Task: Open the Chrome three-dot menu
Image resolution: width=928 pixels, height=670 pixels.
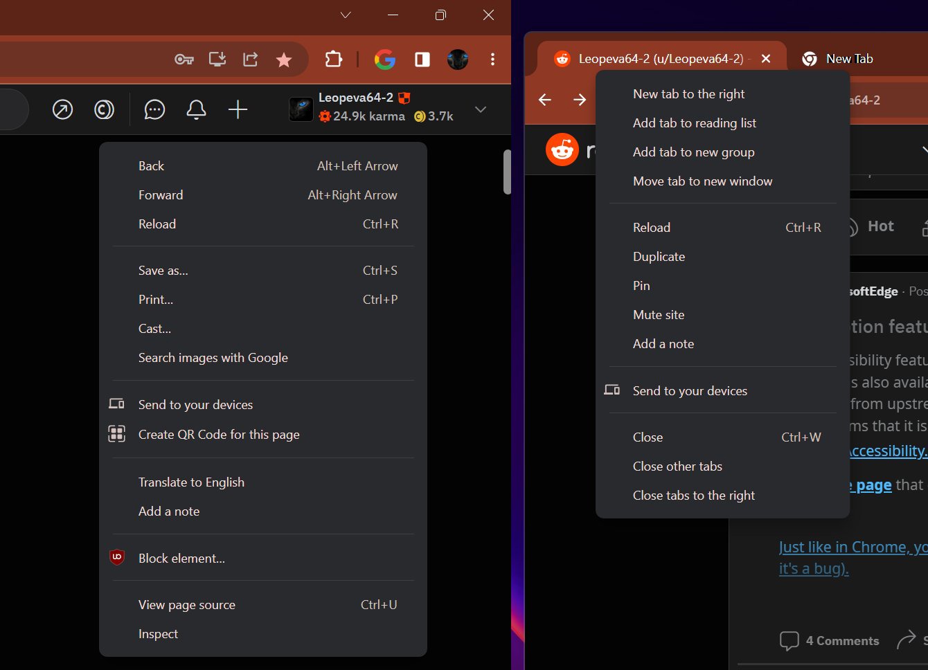Action: tap(492, 60)
